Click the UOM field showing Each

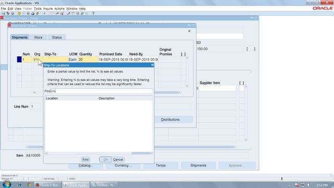[73, 60]
